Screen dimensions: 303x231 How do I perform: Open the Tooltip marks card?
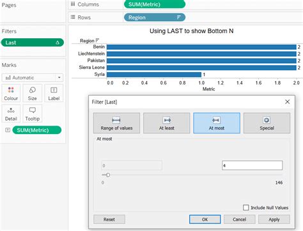33,114
